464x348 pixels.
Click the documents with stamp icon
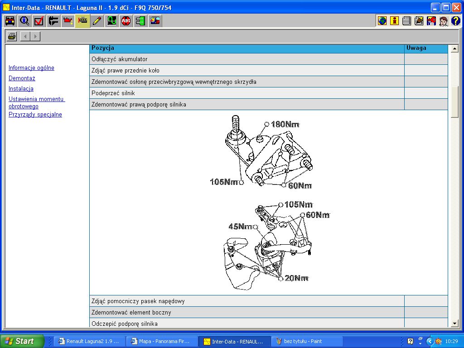coord(419,21)
